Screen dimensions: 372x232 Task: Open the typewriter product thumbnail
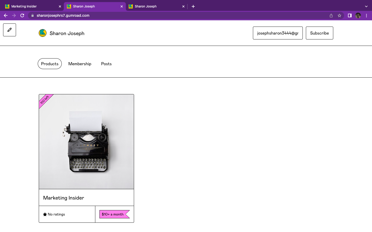[x=86, y=142]
